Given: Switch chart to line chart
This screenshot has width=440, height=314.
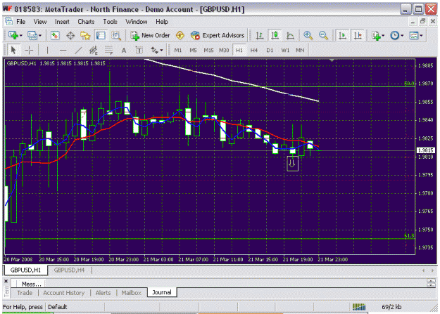Looking at the screenshot, I should tap(290, 36).
